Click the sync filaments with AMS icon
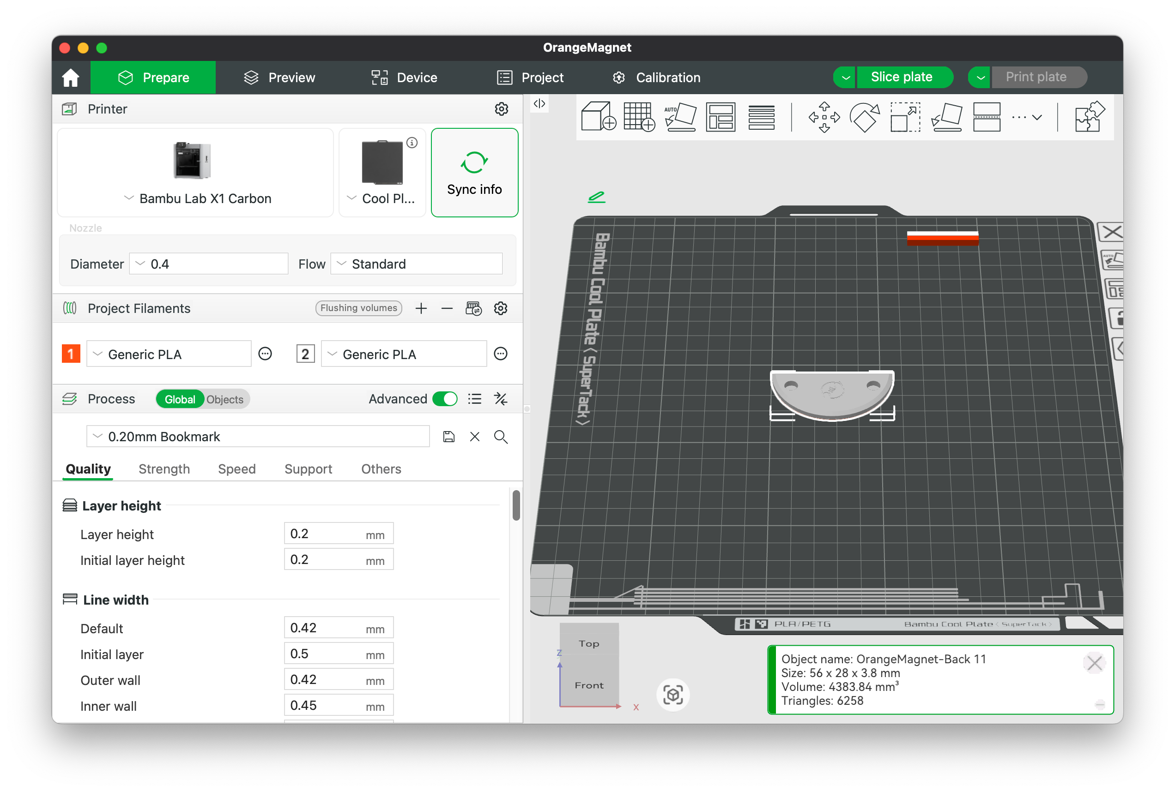 (x=473, y=308)
